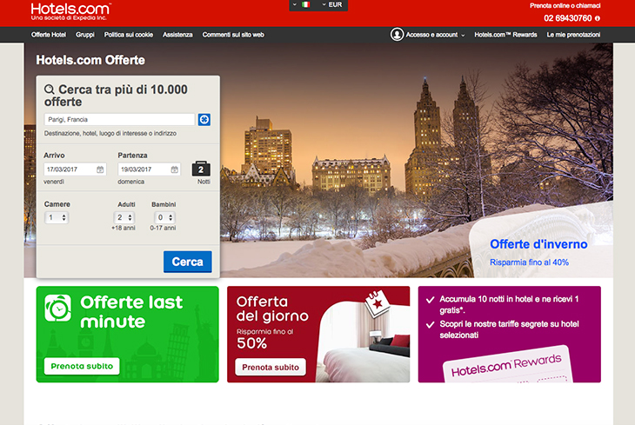Screen dimensions: 635x425
Task: Click checkmark beside Scopri le nostre tariffe
Action: point(430,325)
